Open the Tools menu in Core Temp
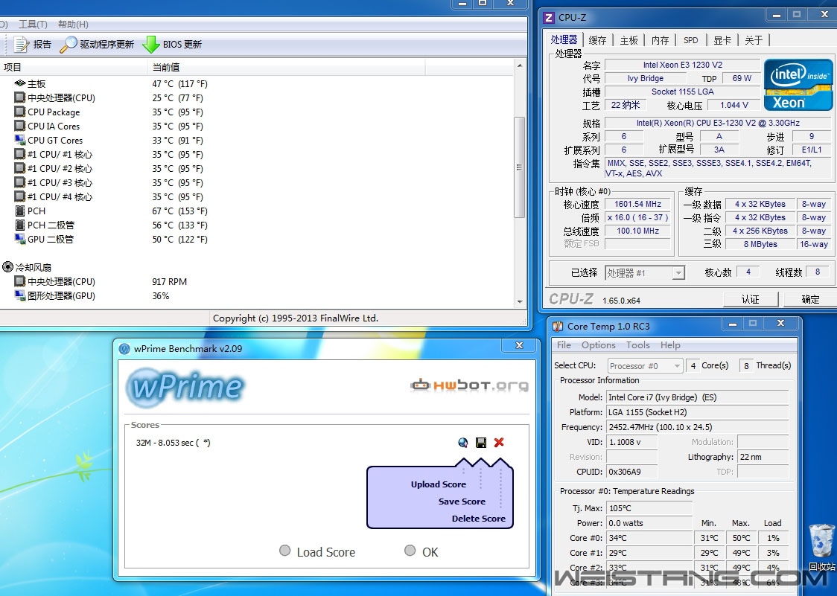 click(638, 345)
